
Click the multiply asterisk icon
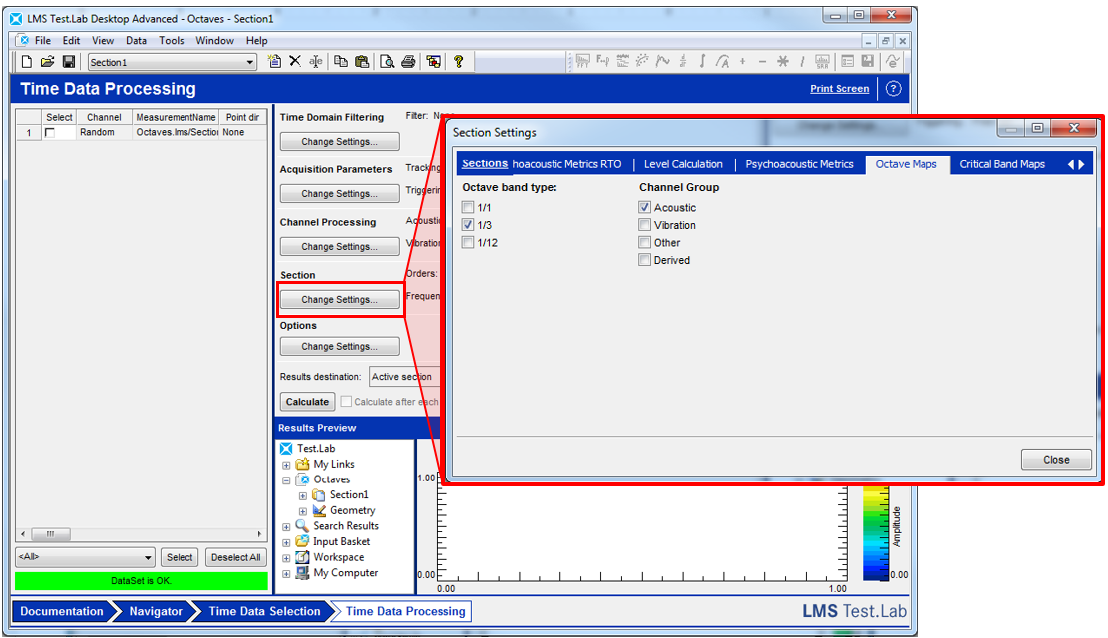[x=782, y=62]
